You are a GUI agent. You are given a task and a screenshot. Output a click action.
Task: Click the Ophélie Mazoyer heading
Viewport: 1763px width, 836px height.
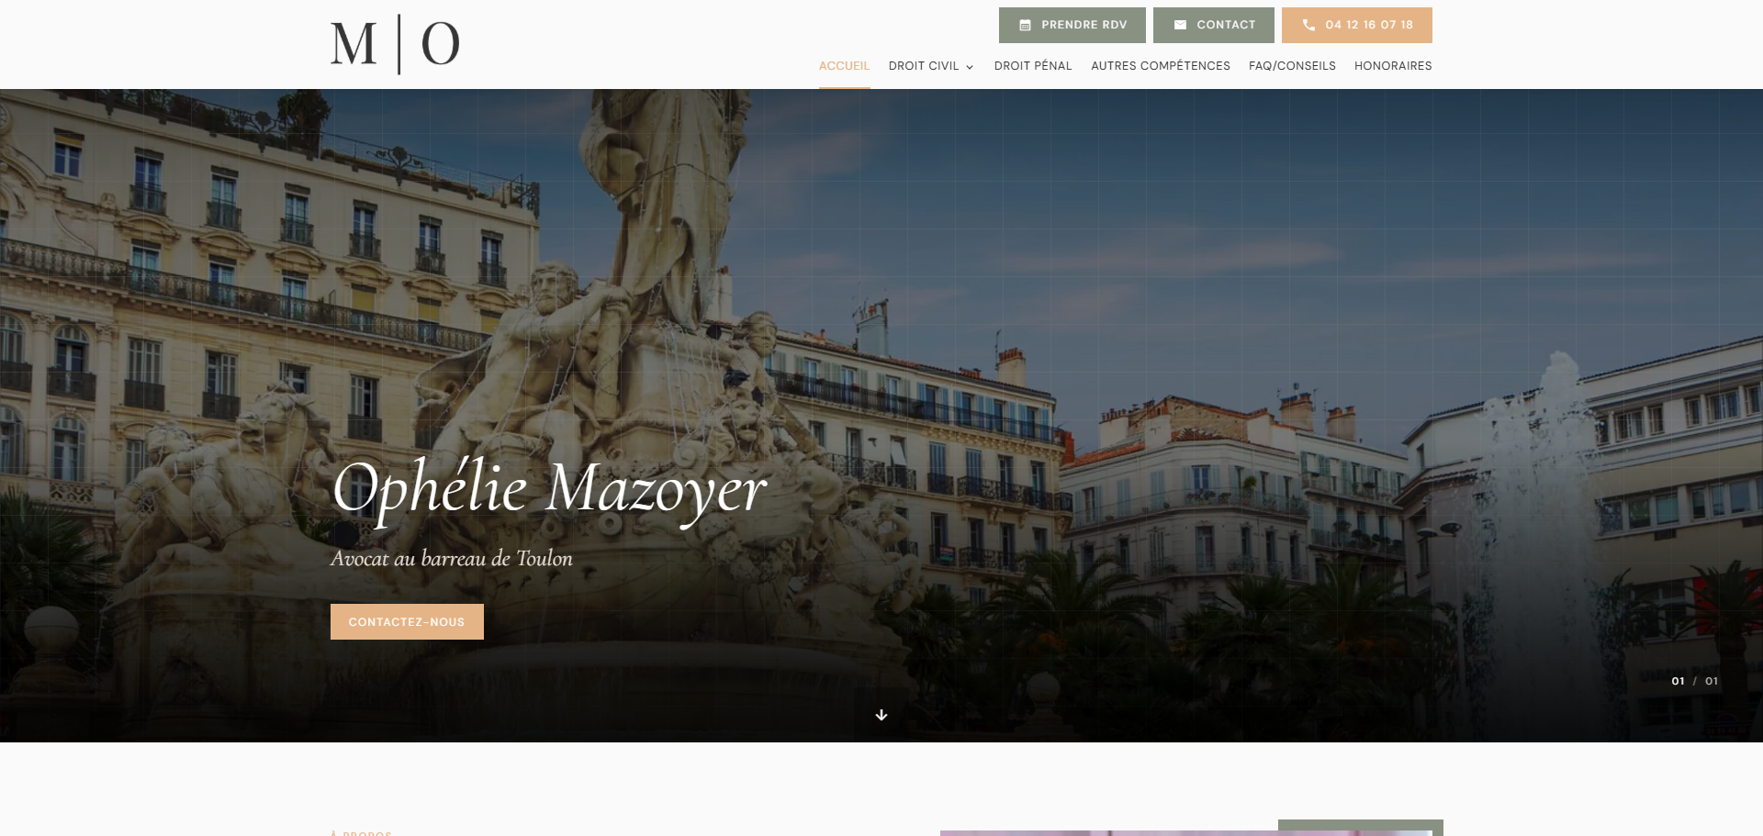point(549,490)
